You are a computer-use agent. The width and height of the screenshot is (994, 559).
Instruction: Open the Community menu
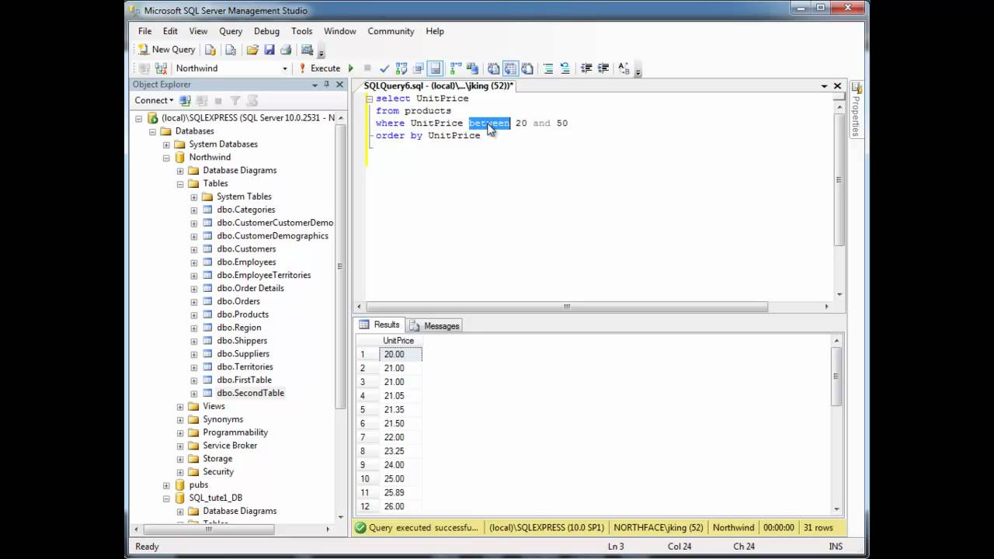click(x=391, y=31)
